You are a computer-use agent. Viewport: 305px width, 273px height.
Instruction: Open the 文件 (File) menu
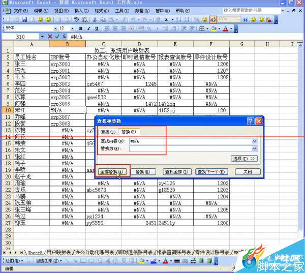(x=21, y=11)
